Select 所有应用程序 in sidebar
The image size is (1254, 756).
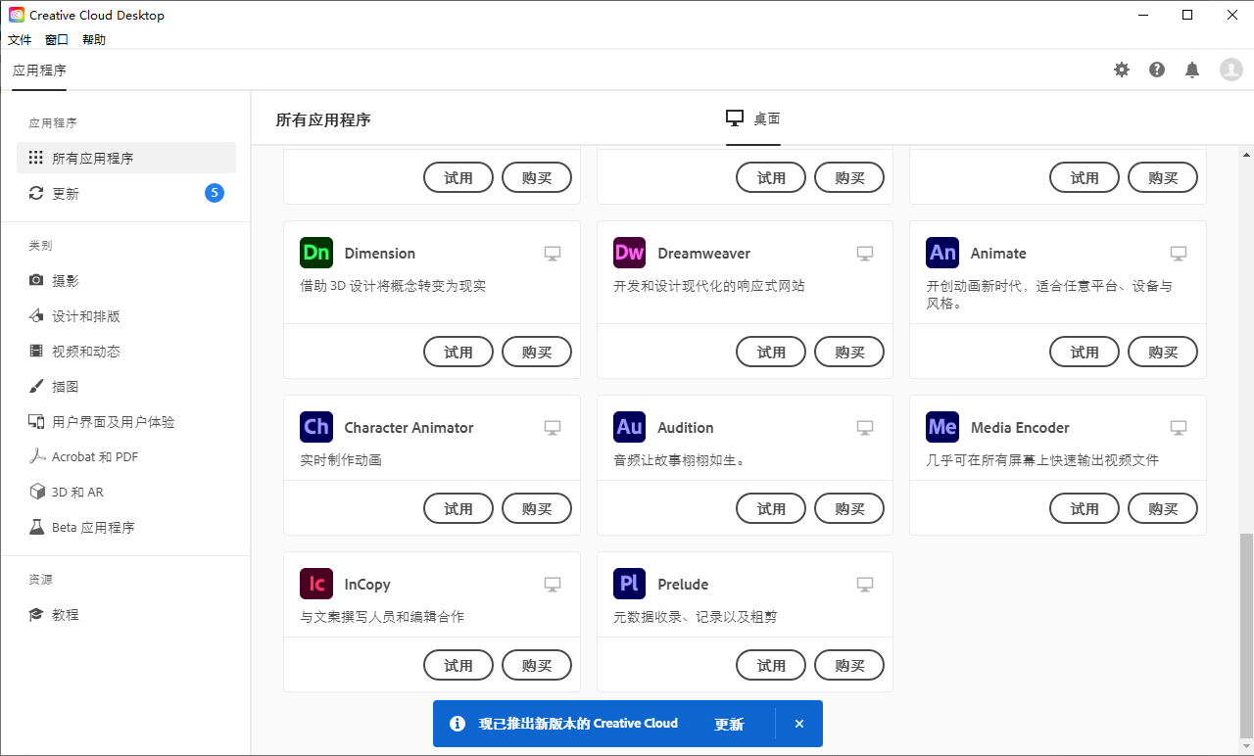pyautogui.click(x=126, y=158)
